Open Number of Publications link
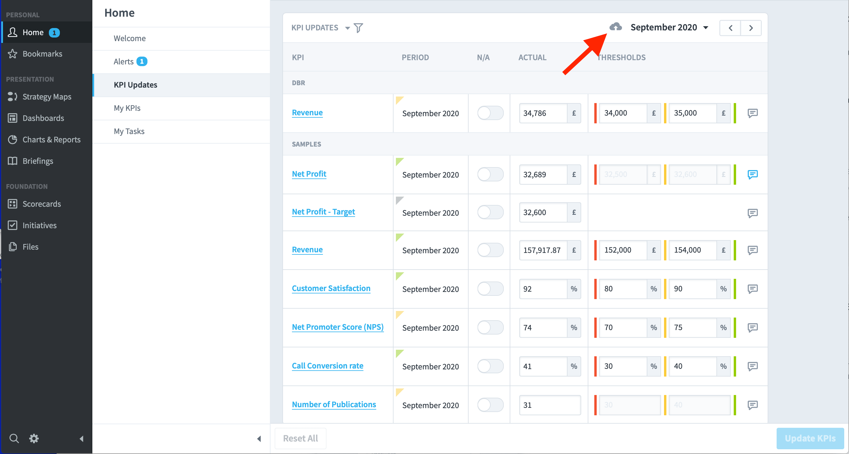849x454 pixels. (334, 405)
